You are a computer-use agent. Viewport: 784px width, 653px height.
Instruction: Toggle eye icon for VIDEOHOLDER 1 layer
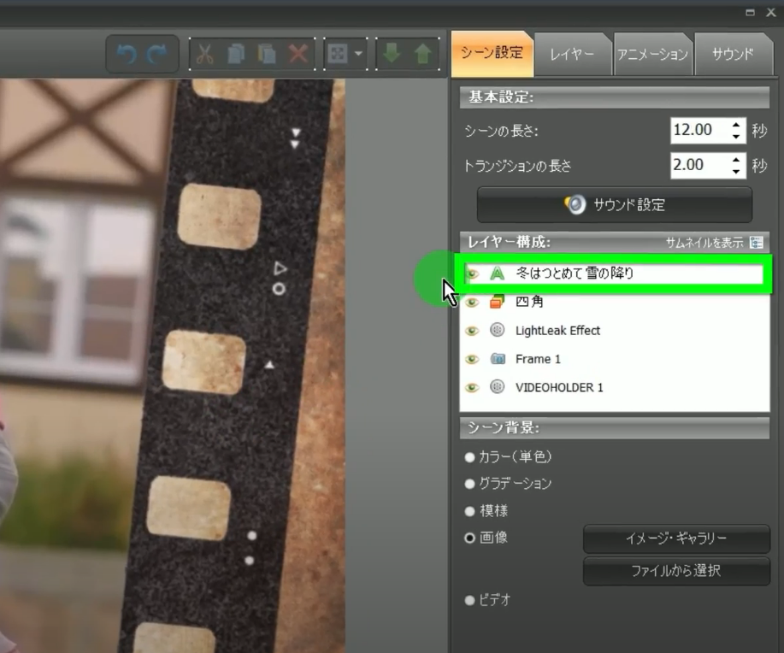pyautogui.click(x=471, y=388)
